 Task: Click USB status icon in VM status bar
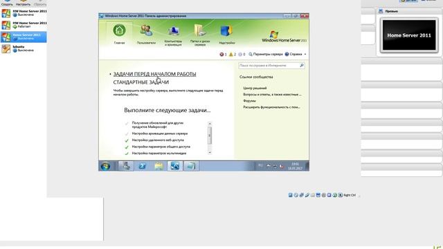pyautogui.click(x=307, y=195)
